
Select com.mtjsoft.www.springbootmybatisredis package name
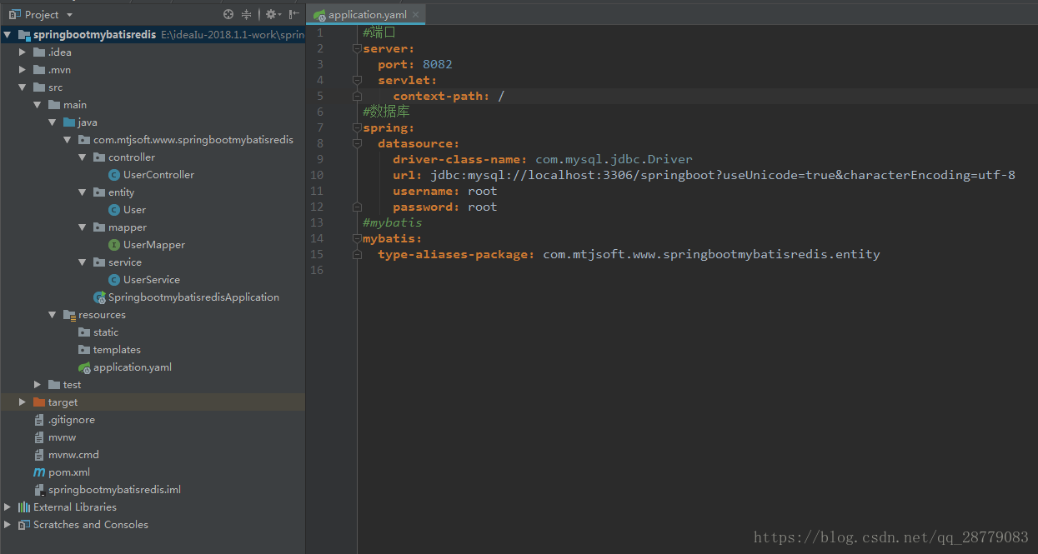pos(193,140)
